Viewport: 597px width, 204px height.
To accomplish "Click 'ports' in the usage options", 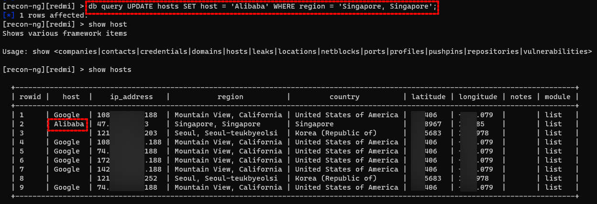I will [x=375, y=51].
